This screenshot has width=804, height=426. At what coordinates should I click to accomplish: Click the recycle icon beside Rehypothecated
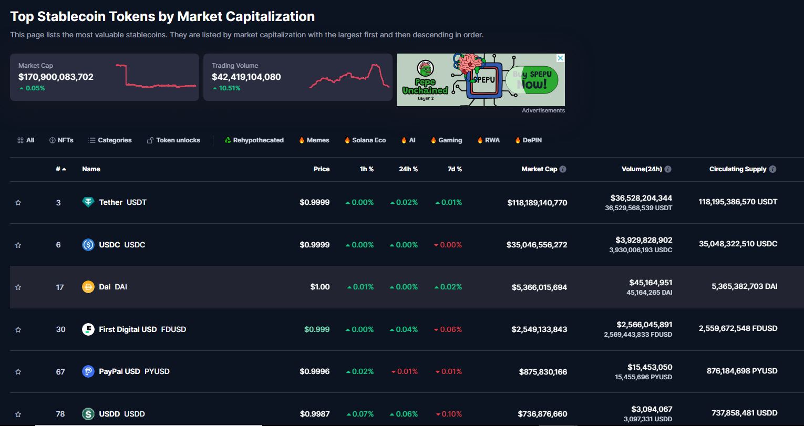[x=228, y=140]
